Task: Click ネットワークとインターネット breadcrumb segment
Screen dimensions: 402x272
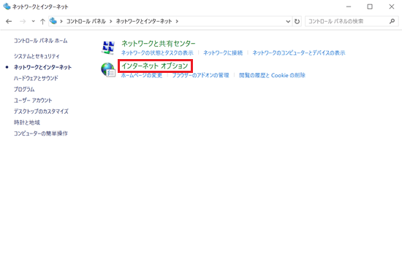Action: 144,21
